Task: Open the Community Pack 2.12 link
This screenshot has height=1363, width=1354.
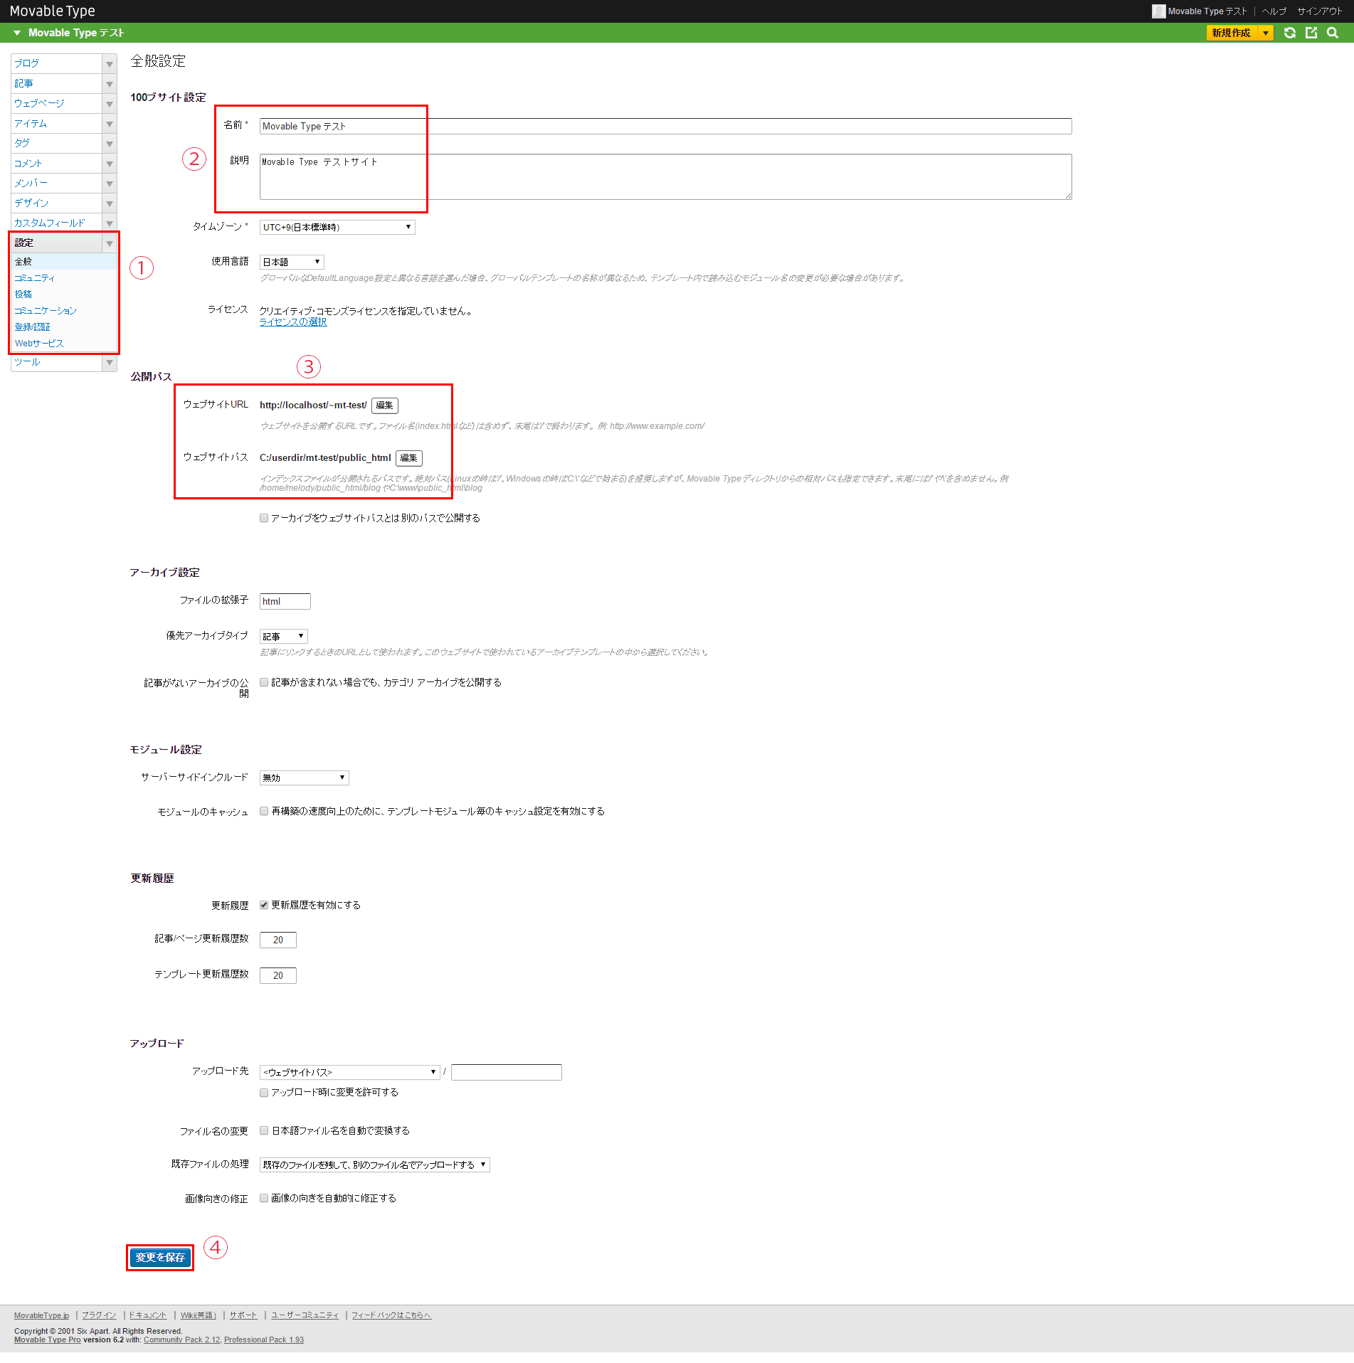Action: pos(181,1340)
